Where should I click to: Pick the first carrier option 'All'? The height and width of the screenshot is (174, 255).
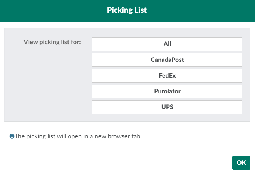(x=167, y=44)
